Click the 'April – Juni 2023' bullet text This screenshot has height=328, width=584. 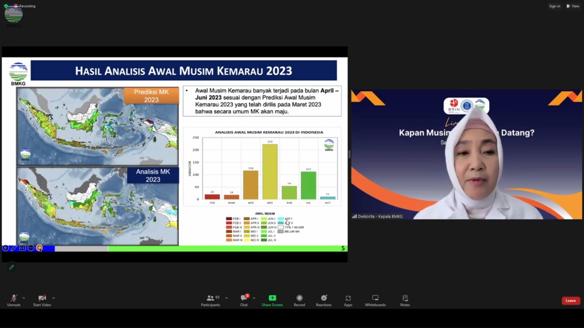click(x=267, y=94)
